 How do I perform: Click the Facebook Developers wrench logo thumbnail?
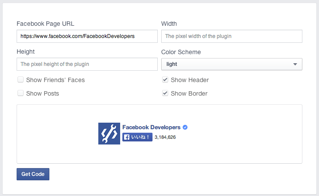(x=109, y=134)
